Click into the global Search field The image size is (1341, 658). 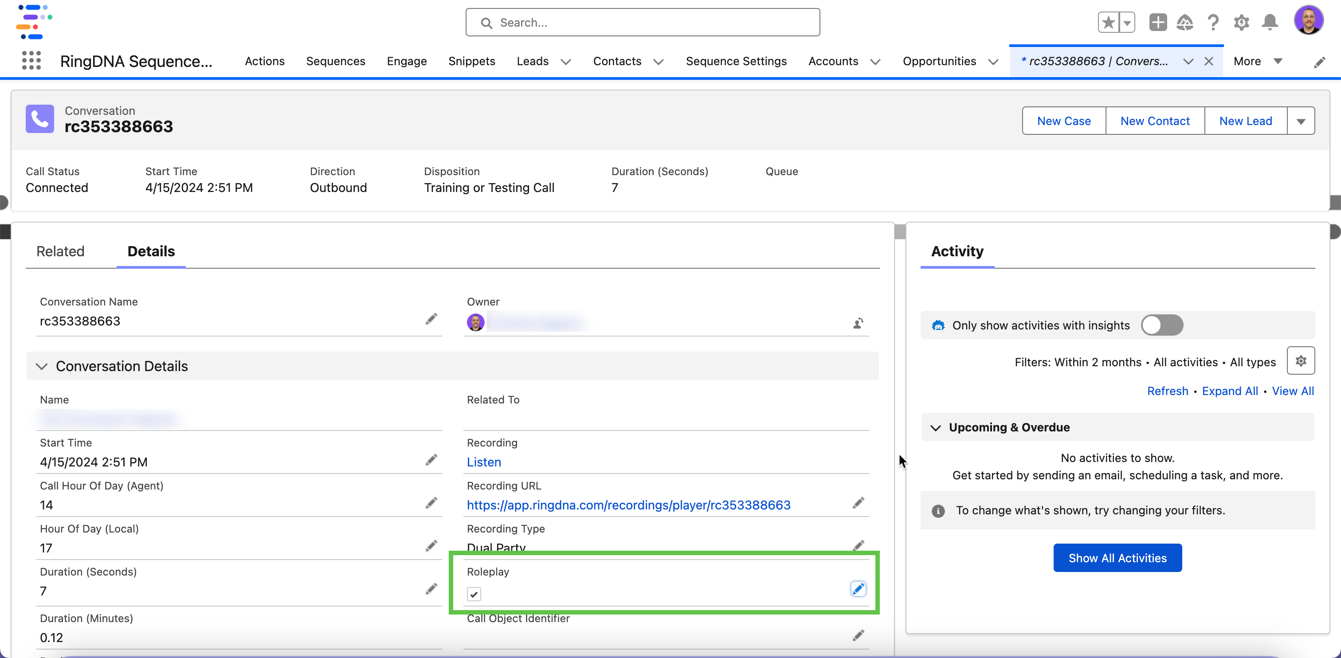[643, 22]
